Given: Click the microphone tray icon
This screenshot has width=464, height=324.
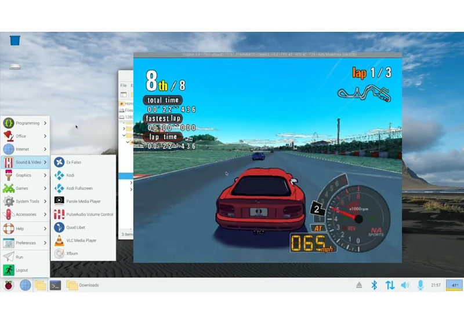Looking at the screenshot, I should (x=420, y=285).
